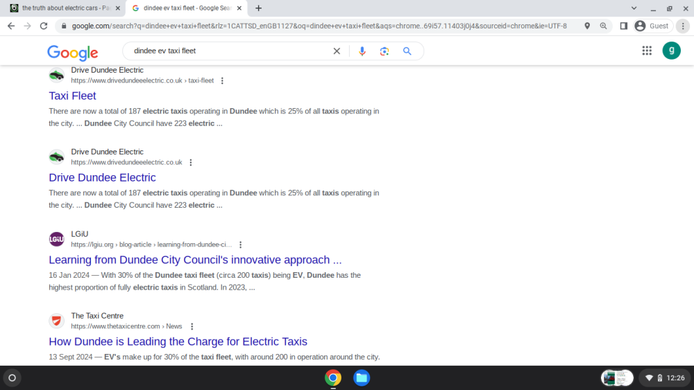The width and height of the screenshot is (694, 390).
Task: Click the lgiu.org blog-article URL text
Action: tap(151, 245)
